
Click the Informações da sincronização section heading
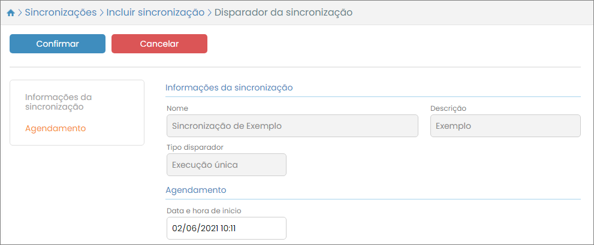229,87
